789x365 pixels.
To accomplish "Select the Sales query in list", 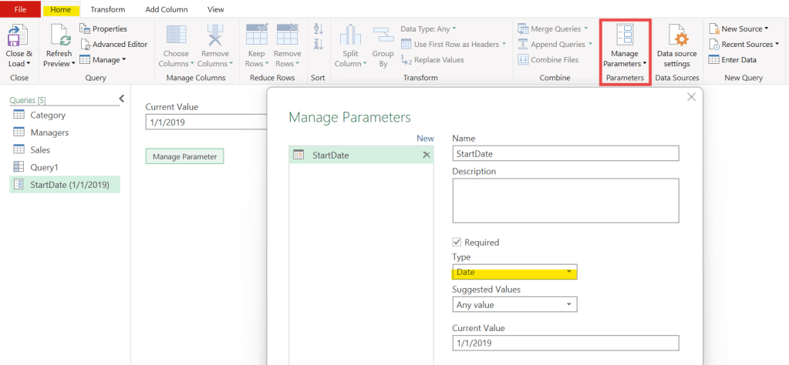I will [39, 149].
